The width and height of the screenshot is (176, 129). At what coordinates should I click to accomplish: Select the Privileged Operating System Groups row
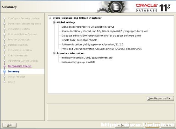[102, 49]
